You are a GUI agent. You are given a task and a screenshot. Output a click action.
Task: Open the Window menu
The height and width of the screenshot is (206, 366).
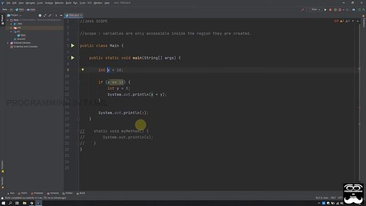click(98, 3)
